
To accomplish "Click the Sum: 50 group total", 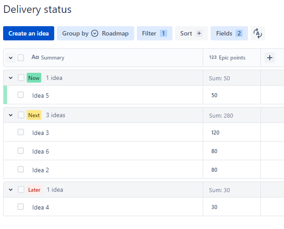I will (220, 78).
